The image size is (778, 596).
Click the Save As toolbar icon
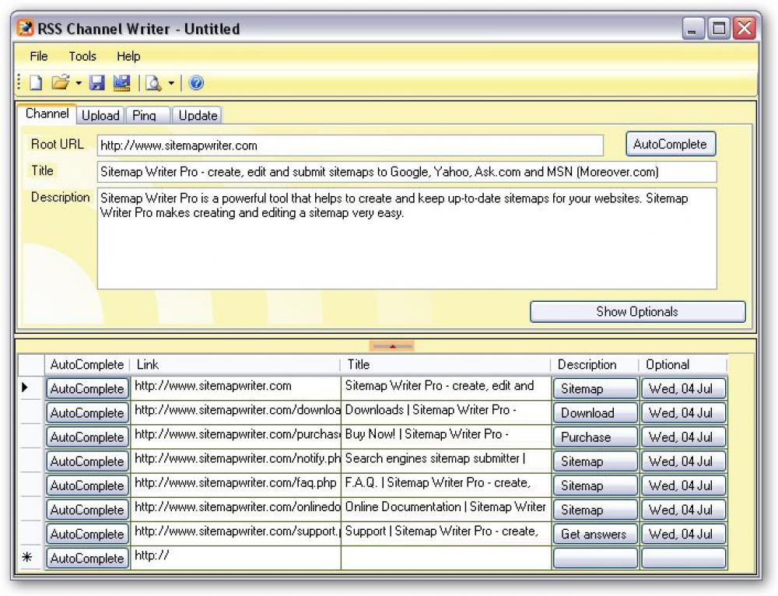pyautogui.click(x=120, y=82)
